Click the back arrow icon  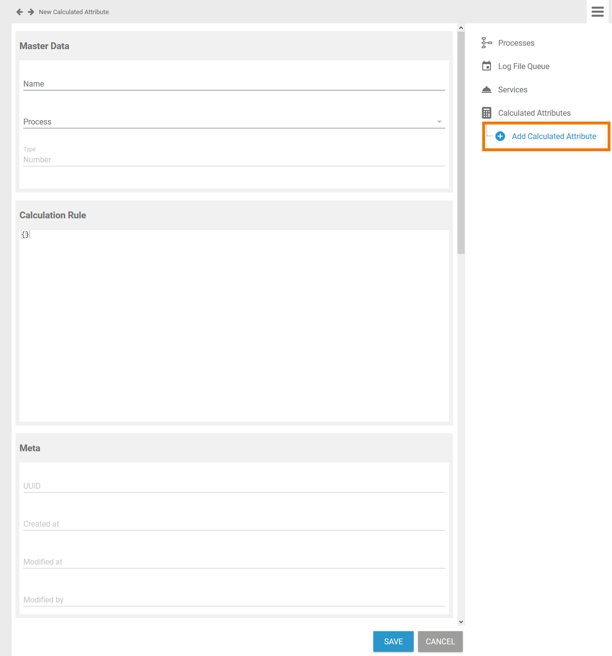tap(19, 12)
